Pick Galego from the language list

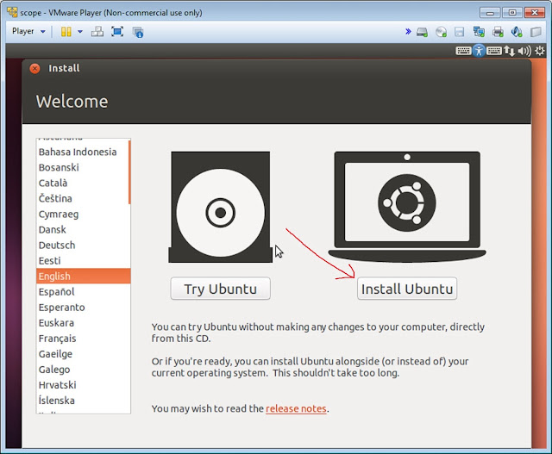coord(83,370)
